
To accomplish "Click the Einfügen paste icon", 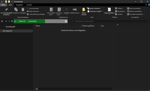I will coord(23,10).
